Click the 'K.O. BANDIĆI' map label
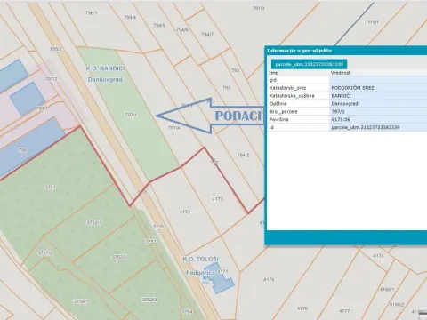 (x=105, y=68)
